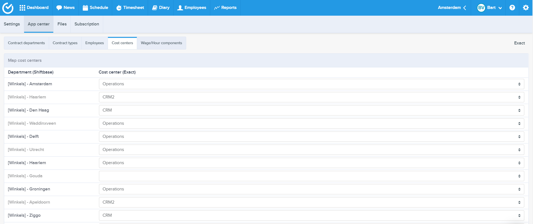Viewport: 533px width, 224px height.
Task: Open the Haarlem dropdown showing Operations
Action: pyautogui.click(x=312, y=163)
